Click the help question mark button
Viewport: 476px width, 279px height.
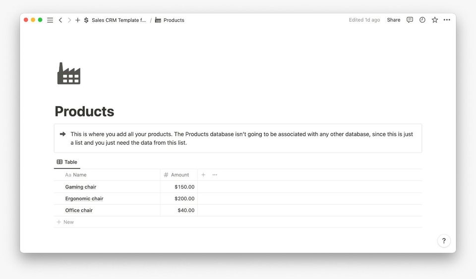[x=444, y=241]
